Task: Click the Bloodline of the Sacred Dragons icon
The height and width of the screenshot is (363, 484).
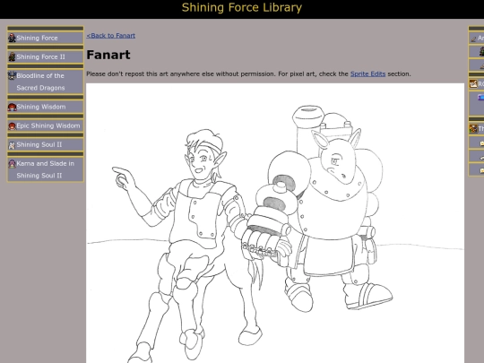Action: tap(12, 75)
